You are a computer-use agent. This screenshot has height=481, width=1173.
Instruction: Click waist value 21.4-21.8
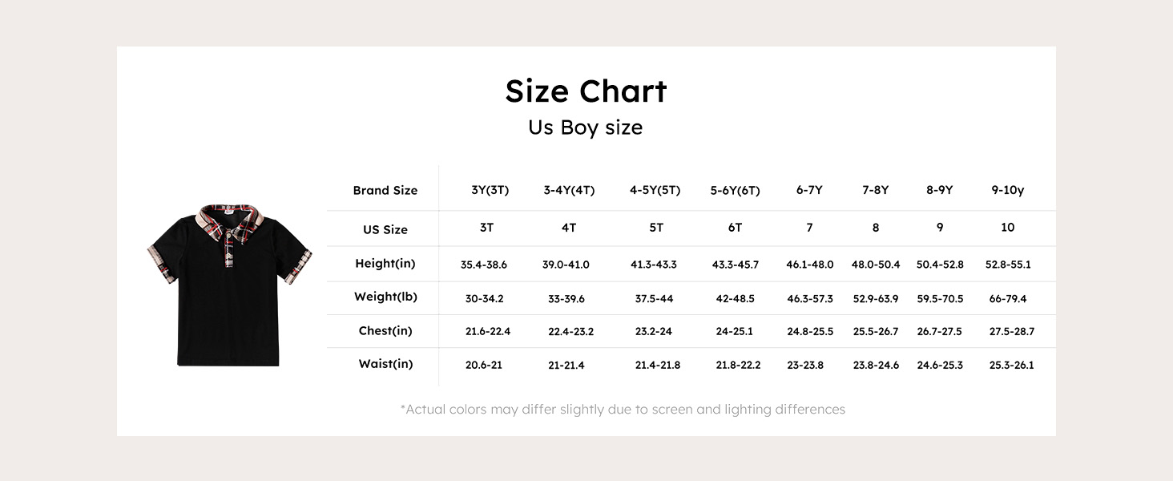click(658, 365)
